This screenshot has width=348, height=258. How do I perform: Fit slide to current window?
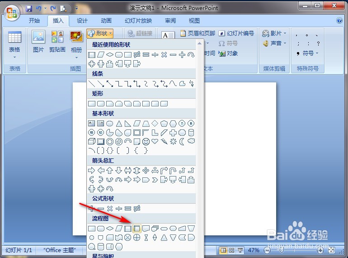[x=332, y=250]
